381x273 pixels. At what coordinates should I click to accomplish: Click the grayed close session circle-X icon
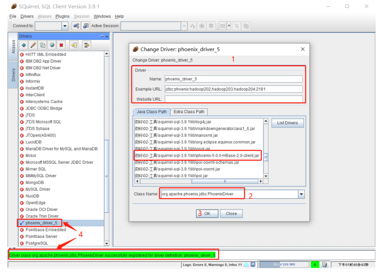tap(211, 26)
